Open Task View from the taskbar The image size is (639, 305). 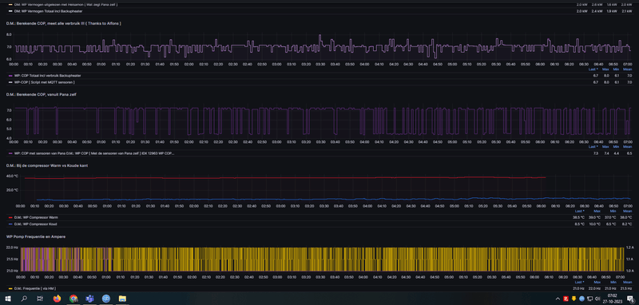40,299
